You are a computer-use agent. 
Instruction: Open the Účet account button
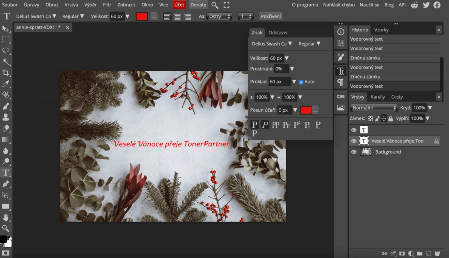pyautogui.click(x=179, y=5)
